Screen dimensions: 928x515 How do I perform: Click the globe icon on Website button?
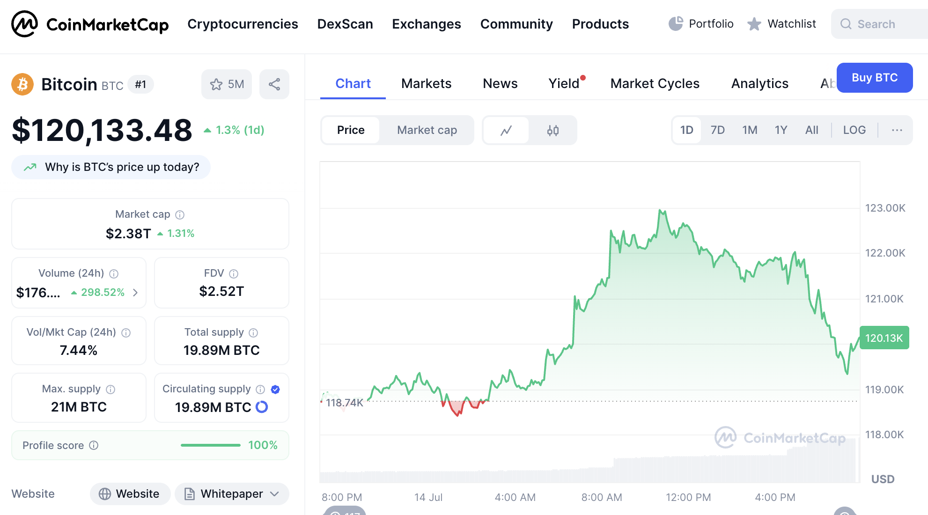[105, 494]
